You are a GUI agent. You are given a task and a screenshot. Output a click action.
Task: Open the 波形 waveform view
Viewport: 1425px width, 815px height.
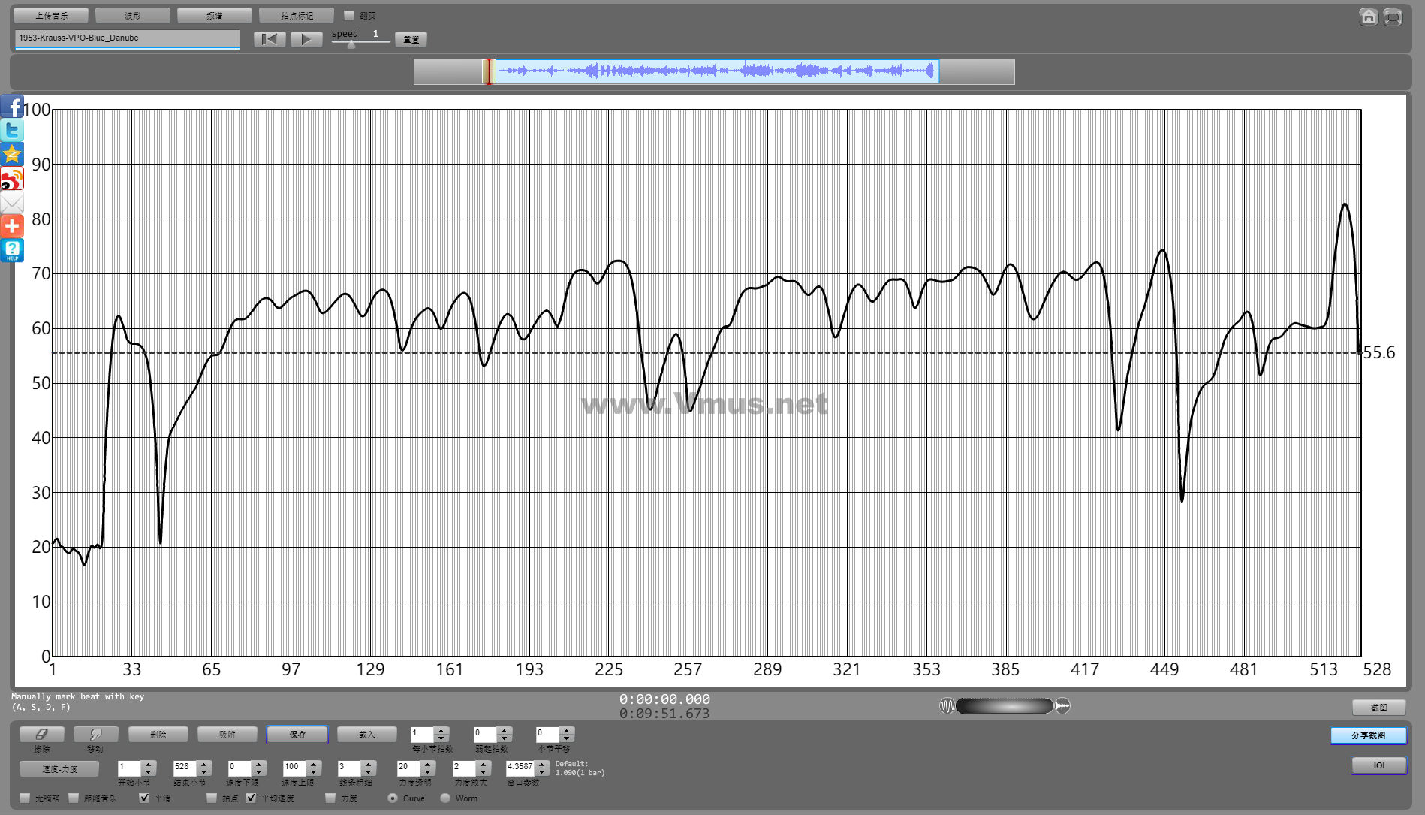coord(133,16)
